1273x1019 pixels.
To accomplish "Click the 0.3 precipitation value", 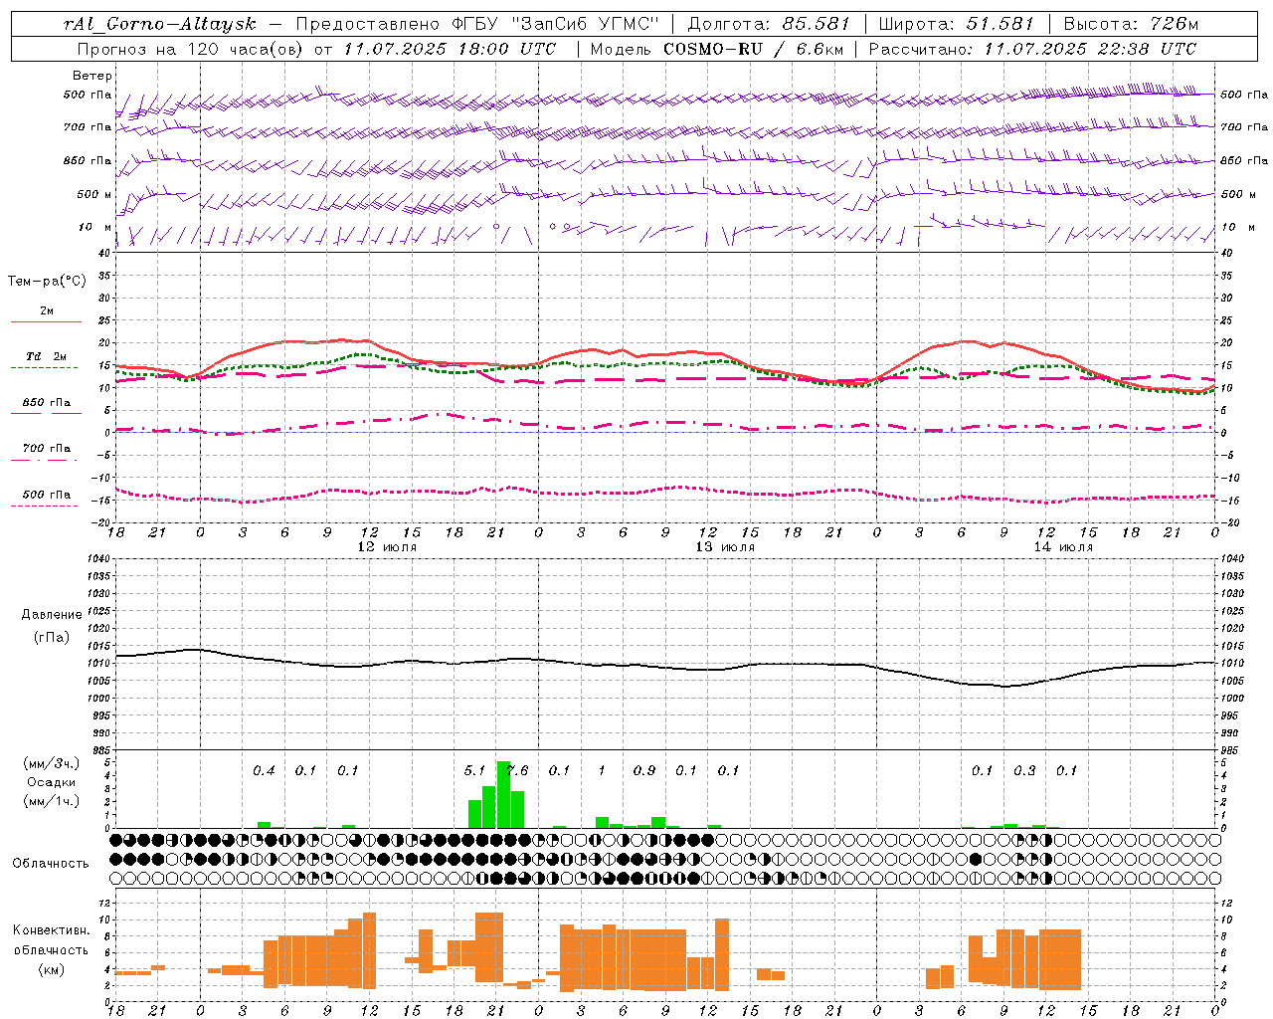I will (x=1024, y=771).
